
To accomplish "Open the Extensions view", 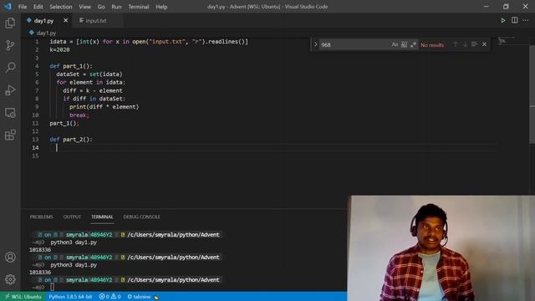I will point(10,135).
